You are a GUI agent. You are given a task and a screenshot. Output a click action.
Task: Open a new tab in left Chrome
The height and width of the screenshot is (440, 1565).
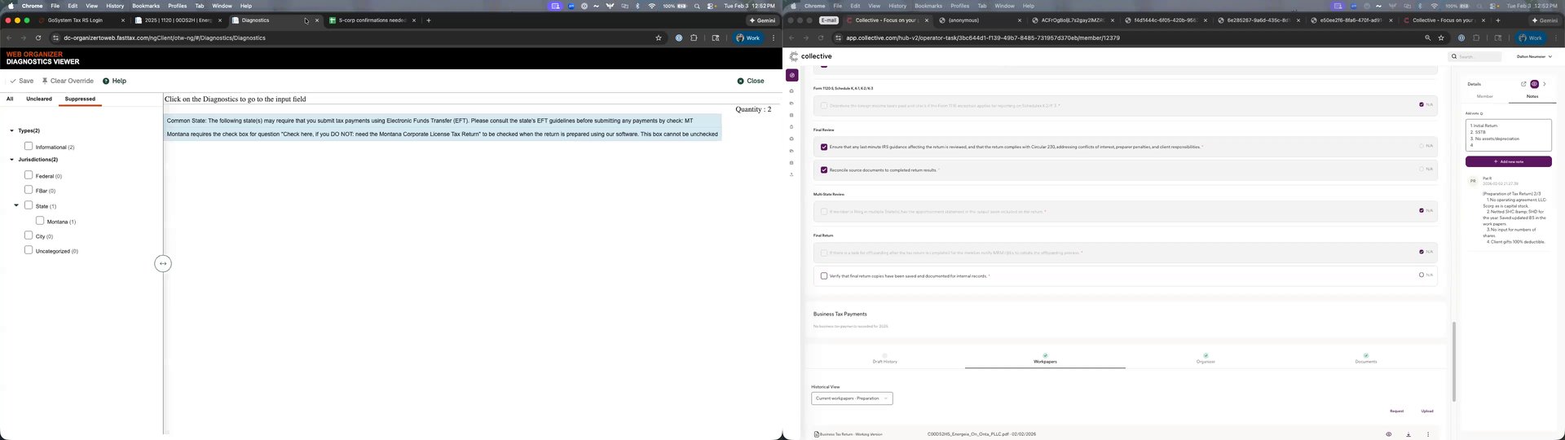pos(429,20)
